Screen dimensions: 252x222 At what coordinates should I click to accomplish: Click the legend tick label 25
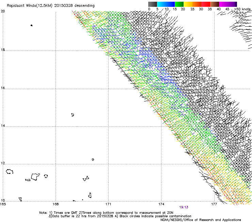pyautogui.click(x=192, y=9)
